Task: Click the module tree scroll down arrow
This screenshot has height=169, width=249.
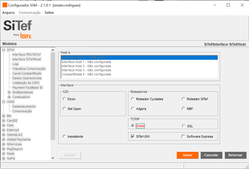Action: pyautogui.click(x=53, y=158)
